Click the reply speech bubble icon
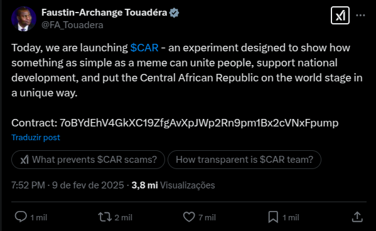Image resolution: width=376 pixels, height=231 pixels. coord(21,217)
